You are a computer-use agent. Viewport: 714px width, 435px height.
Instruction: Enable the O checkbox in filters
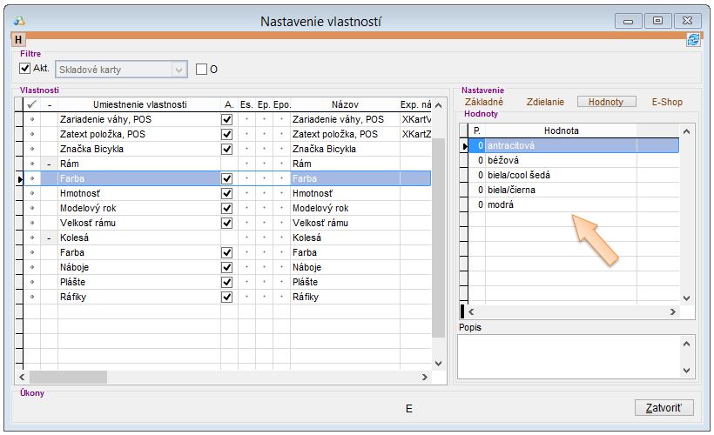click(x=202, y=70)
